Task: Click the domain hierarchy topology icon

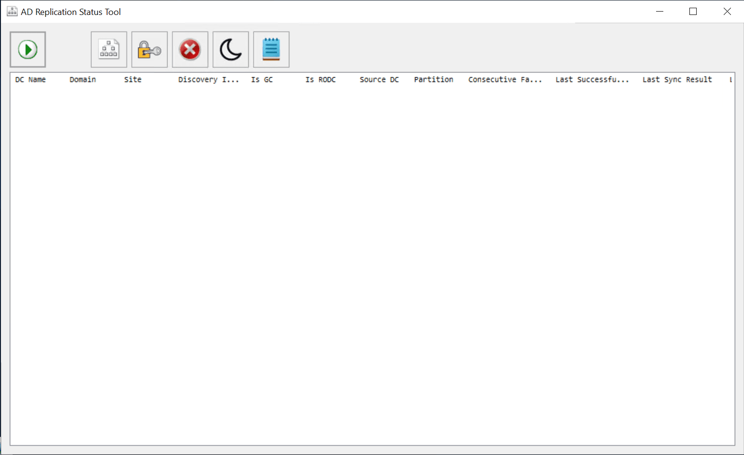Action: 109,49
